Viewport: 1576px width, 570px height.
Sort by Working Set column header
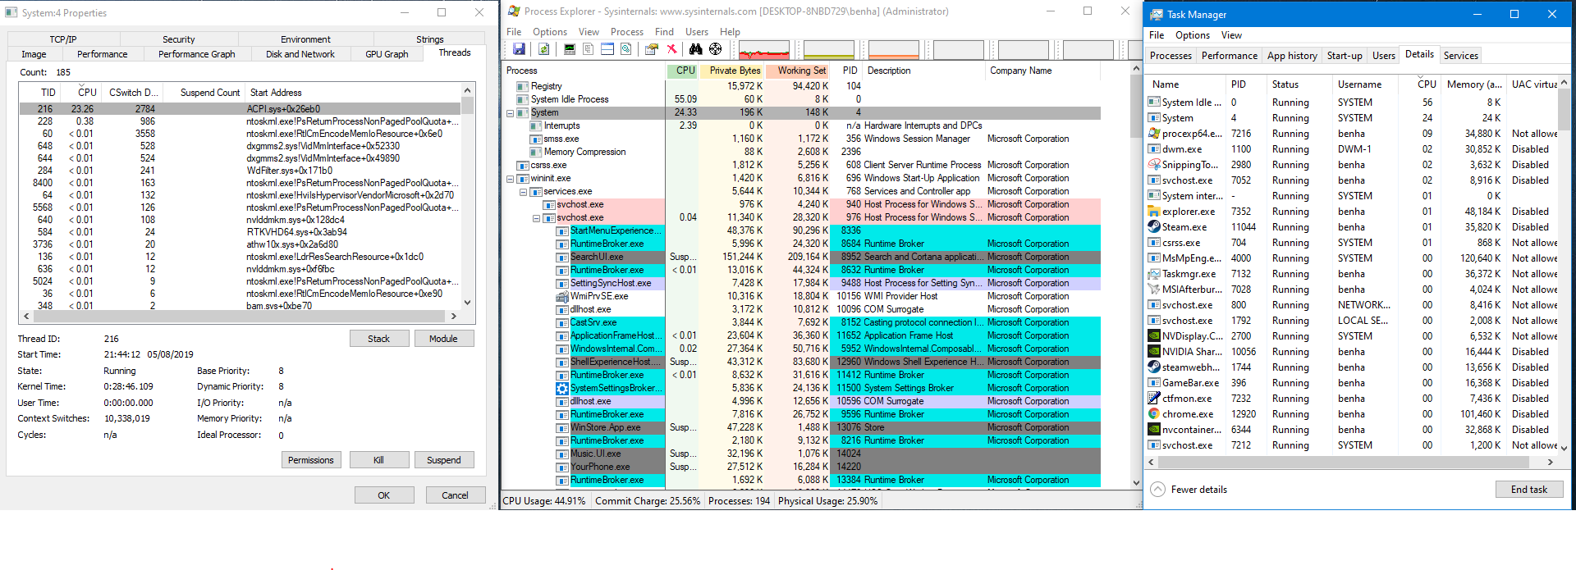(798, 71)
